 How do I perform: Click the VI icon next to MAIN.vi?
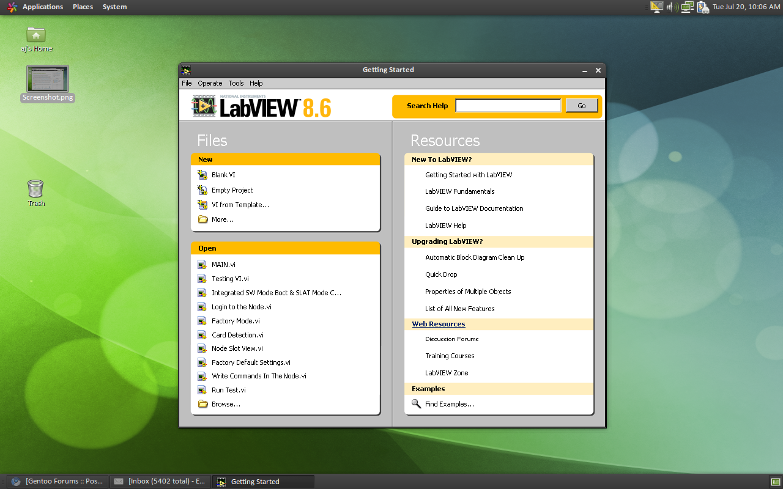(202, 265)
